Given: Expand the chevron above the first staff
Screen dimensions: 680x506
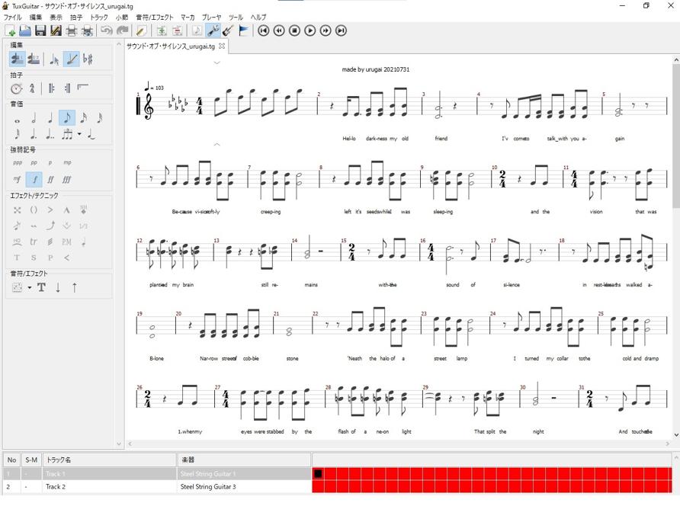Looking at the screenshot, I should point(217,63).
